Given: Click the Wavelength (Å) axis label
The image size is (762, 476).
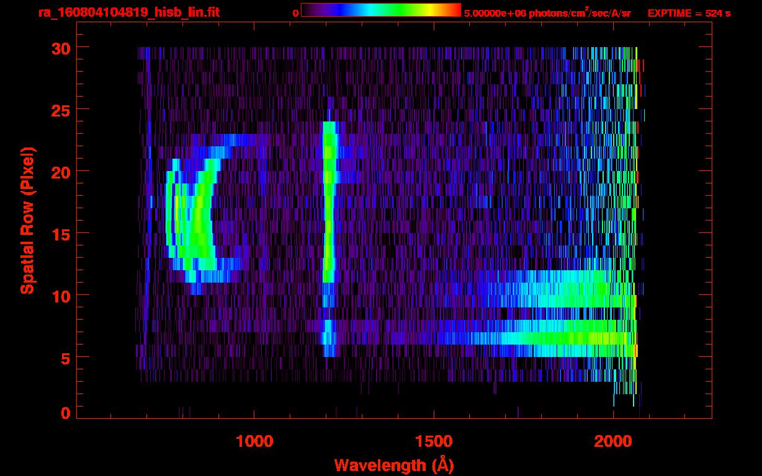Looking at the screenshot, I should (x=393, y=464).
